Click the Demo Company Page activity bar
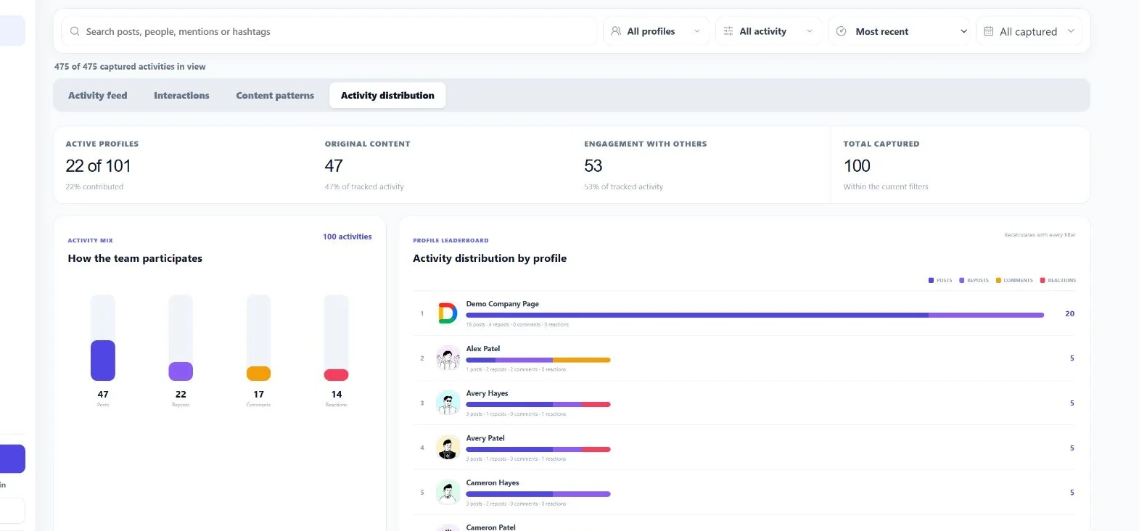 point(754,316)
